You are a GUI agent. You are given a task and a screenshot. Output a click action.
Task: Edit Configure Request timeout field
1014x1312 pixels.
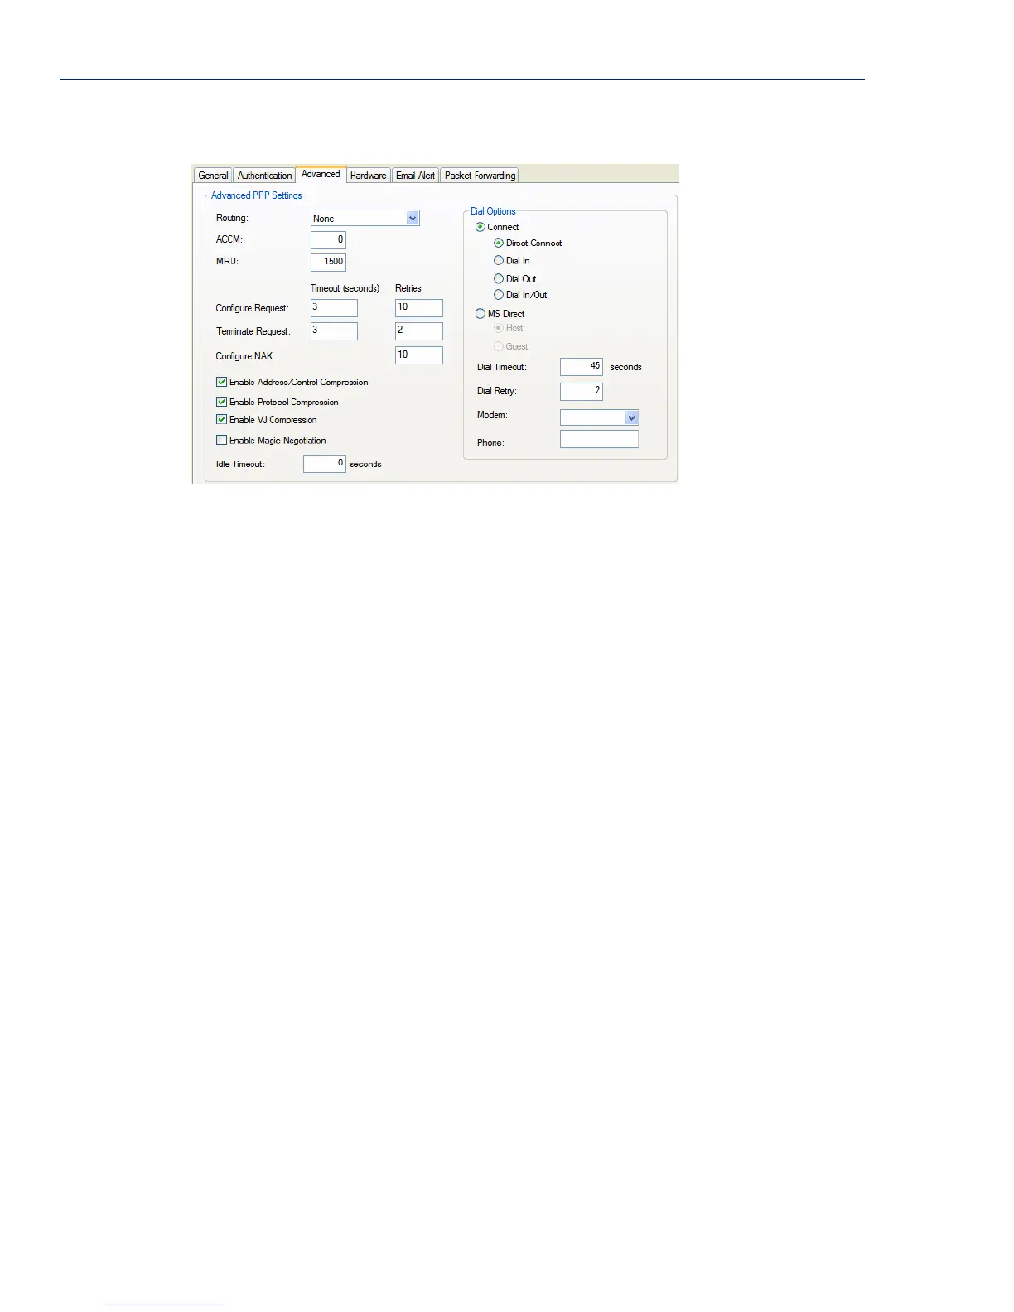334,308
